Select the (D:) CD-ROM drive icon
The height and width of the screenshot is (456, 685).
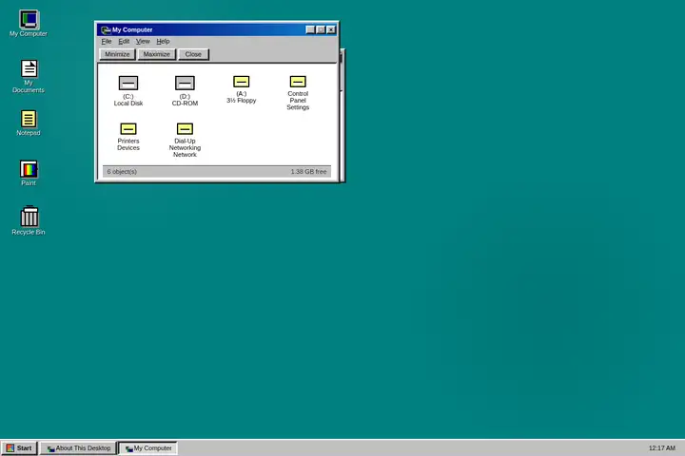pyautogui.click(x=185, y=91)
